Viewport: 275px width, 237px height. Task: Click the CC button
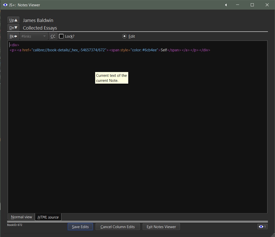53,36
